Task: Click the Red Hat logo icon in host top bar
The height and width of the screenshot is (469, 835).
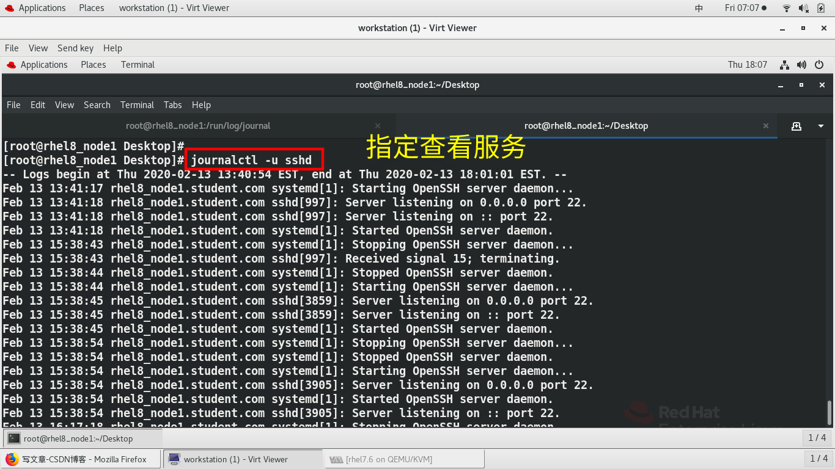Action: pyautogui.click(x=9, y=8)
